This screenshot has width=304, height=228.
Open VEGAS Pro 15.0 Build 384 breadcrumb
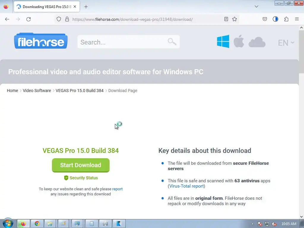tap(80, 91)
